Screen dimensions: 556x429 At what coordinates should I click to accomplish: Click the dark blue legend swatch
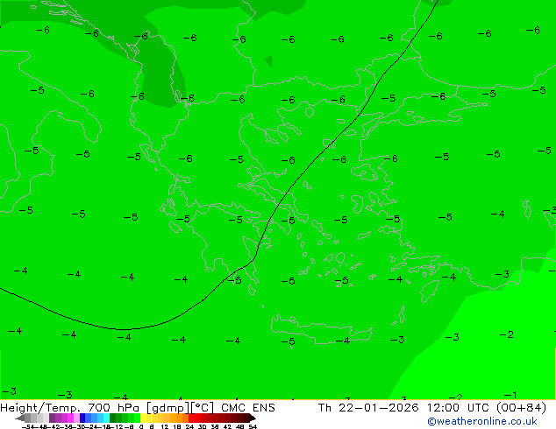(x=82, y=418)
